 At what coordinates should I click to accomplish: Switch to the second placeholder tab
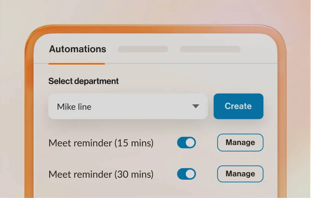tap(143, 49)
